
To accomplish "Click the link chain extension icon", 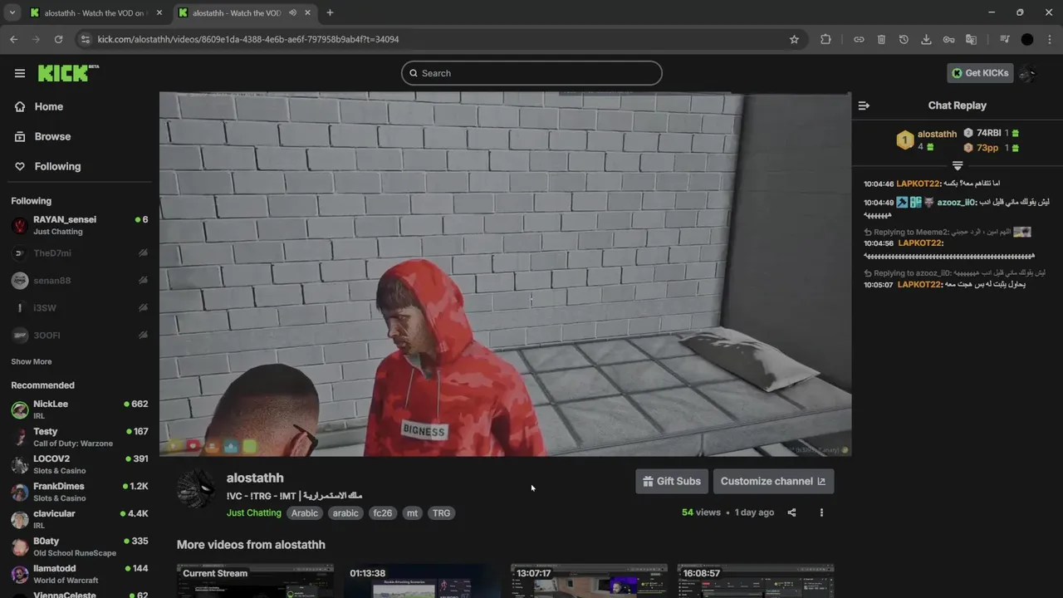I will click(x=859, y=39).
